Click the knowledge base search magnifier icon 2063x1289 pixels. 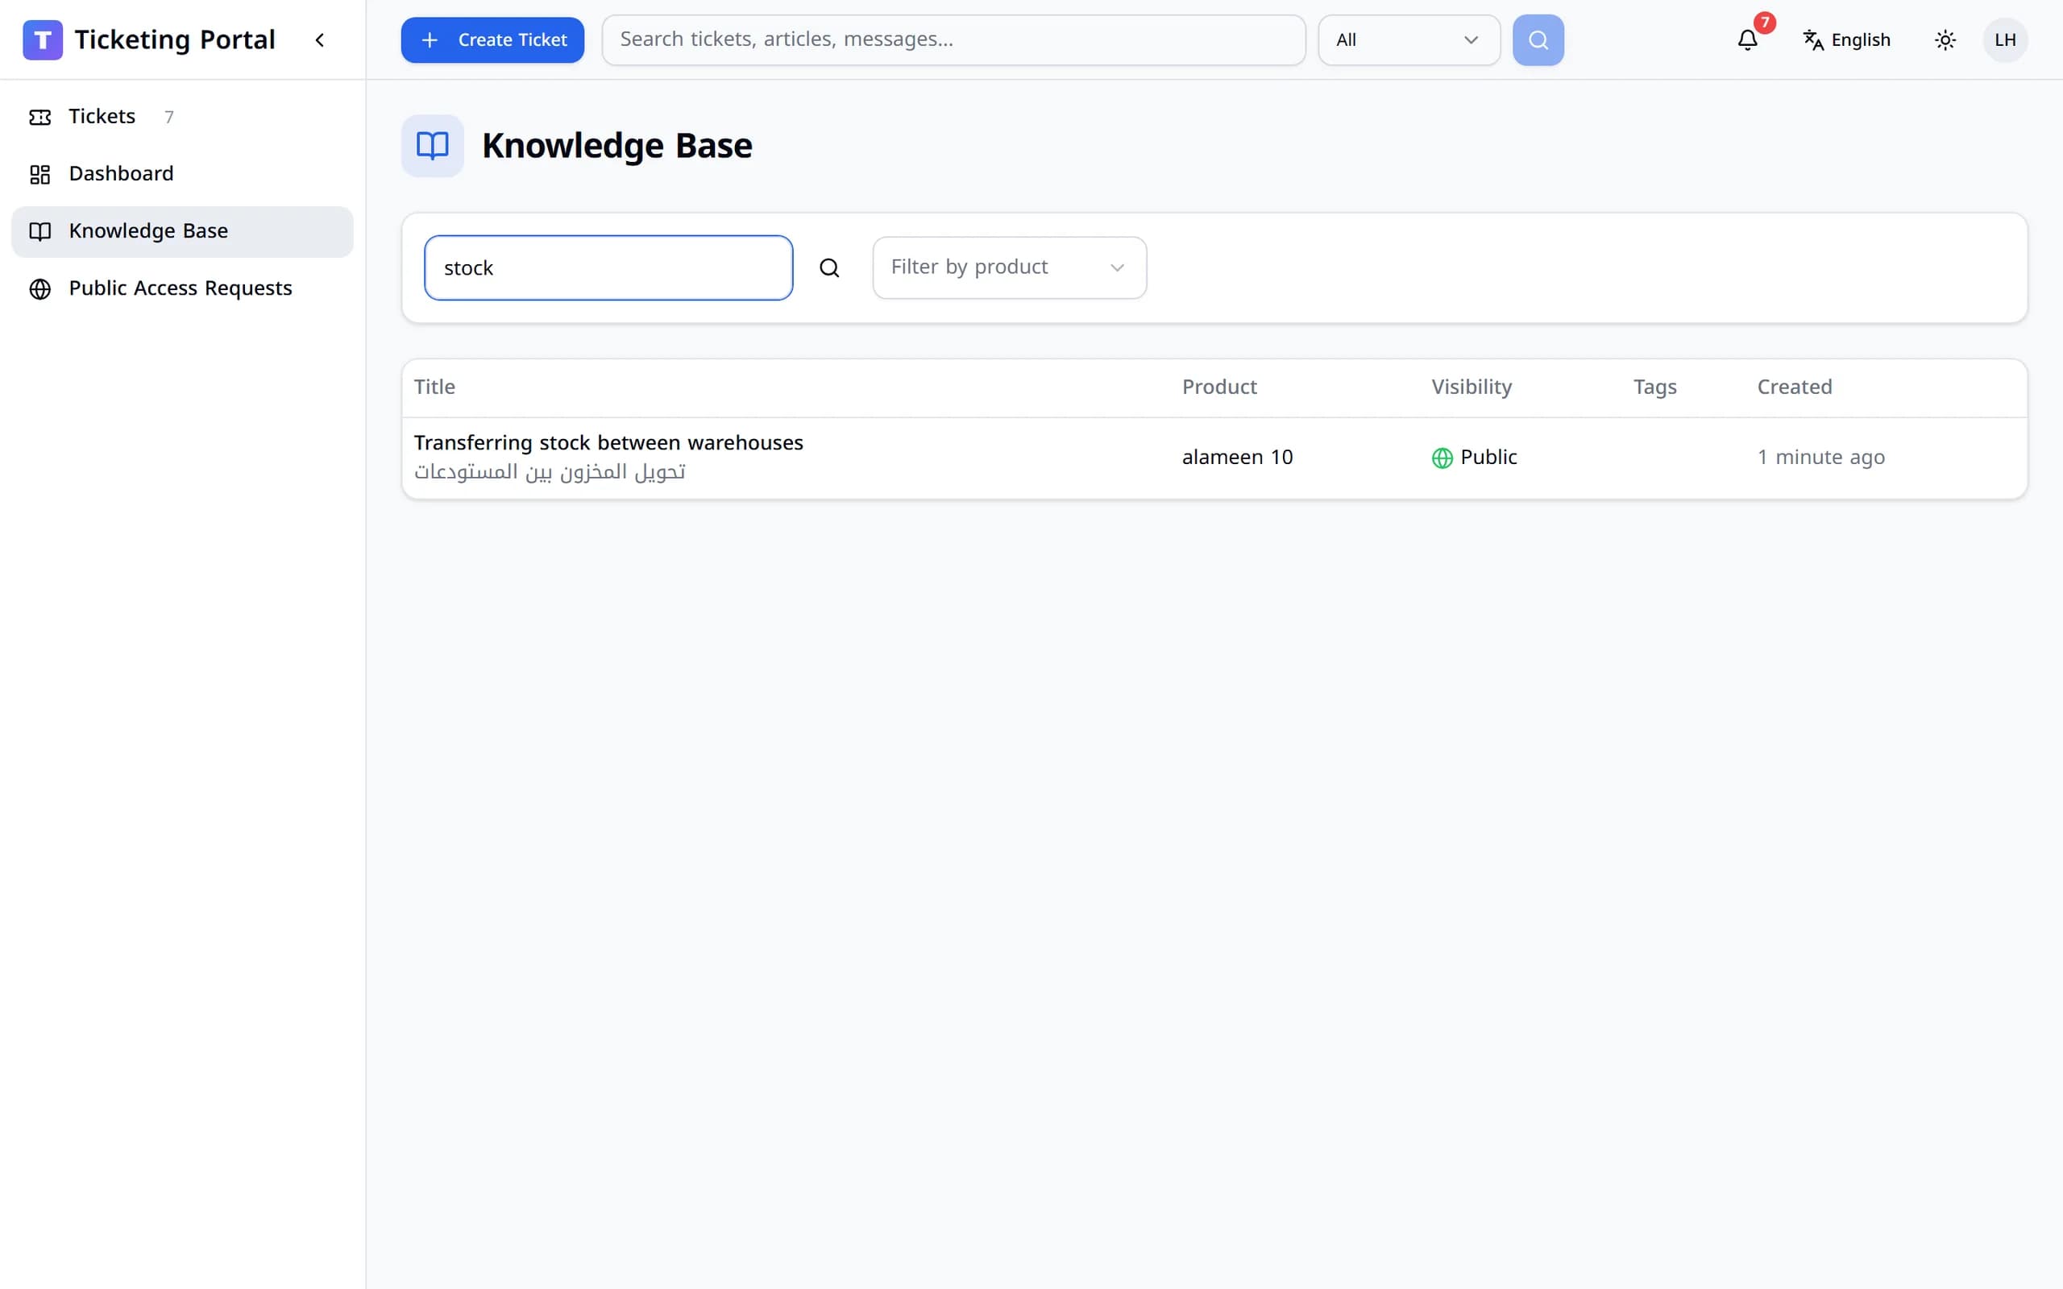[x=829, y=267]
